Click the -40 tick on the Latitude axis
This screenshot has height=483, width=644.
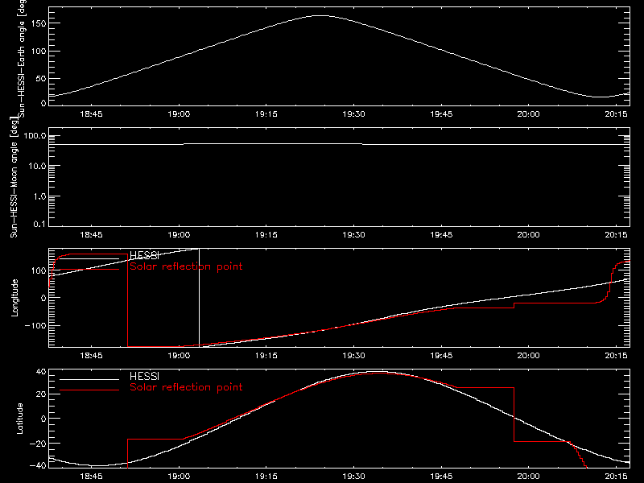tap(39, 466)
